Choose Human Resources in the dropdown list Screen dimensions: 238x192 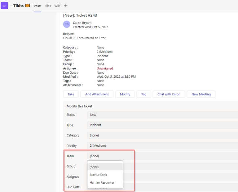102,182
